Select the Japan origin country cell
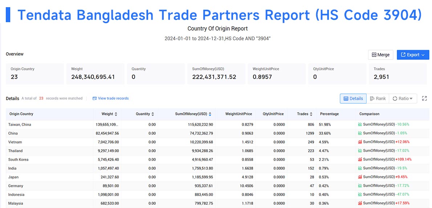 (13, 177)
